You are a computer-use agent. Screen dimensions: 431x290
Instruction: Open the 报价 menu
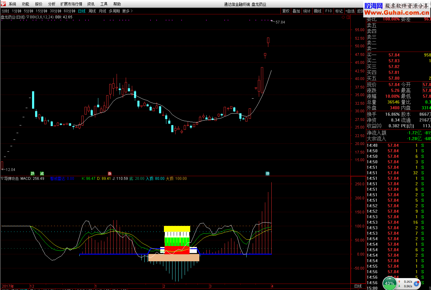(39, 4)
